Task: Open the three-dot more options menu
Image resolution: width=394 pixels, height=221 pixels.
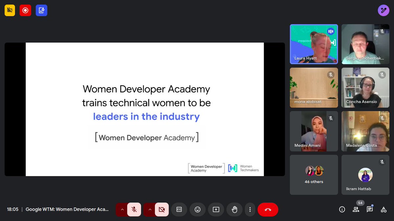Action: pyautogui.click(x=250, y=210)
